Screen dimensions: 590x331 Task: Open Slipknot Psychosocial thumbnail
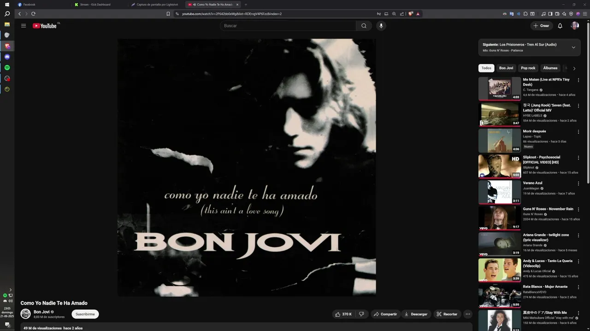pos(500,166)
